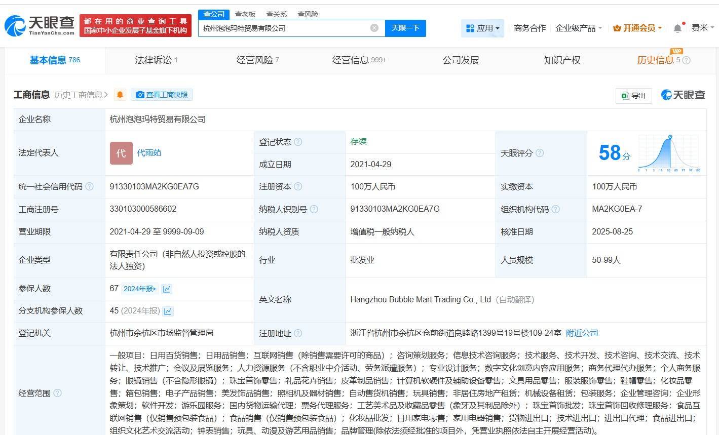Click the TianYanCha logo

40,25
